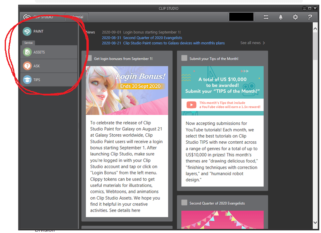Open news about Galaxy devices monthly plans
321x233 pixels.
pyautogui.click(x=174, y=43)
